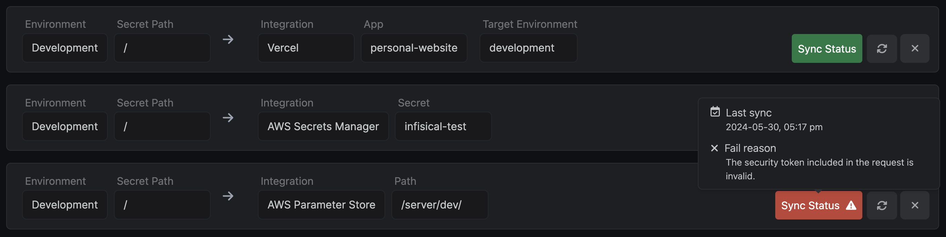Open the Environment selector for AWS Secrets Manager
946x237 pixels.
coord(65,126)
